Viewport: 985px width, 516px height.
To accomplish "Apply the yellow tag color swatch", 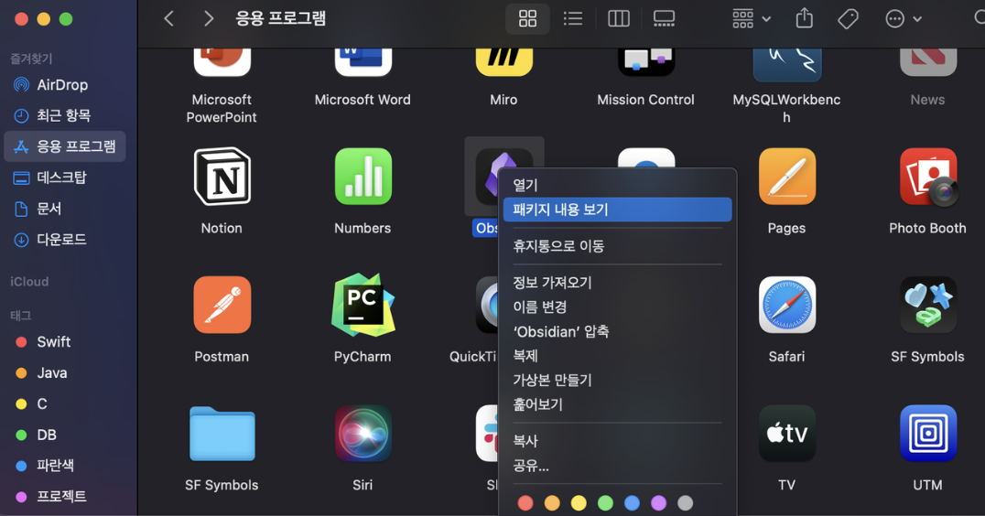I will (x=579, y=503).
